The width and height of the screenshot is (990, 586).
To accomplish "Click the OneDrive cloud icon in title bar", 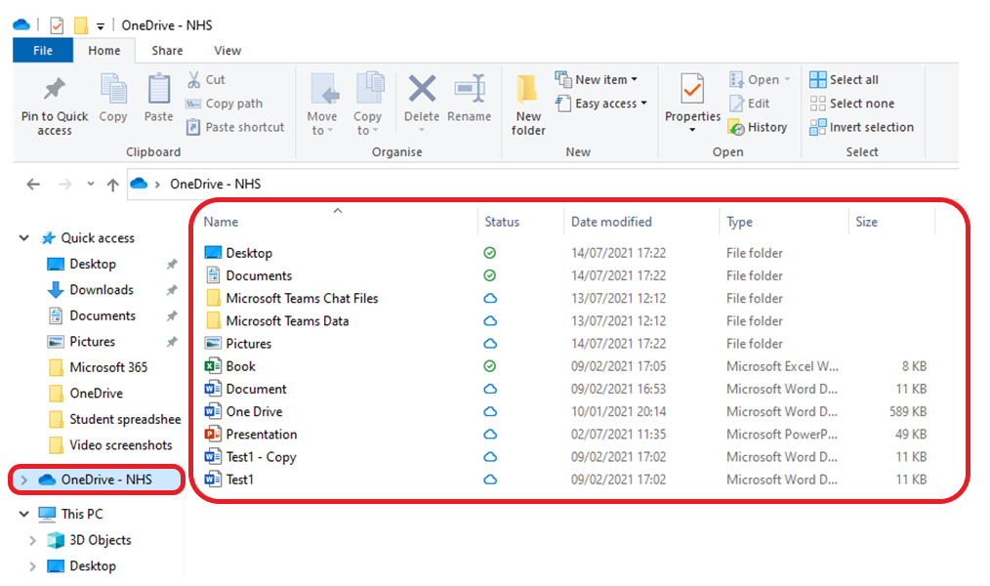I will 21,25.
